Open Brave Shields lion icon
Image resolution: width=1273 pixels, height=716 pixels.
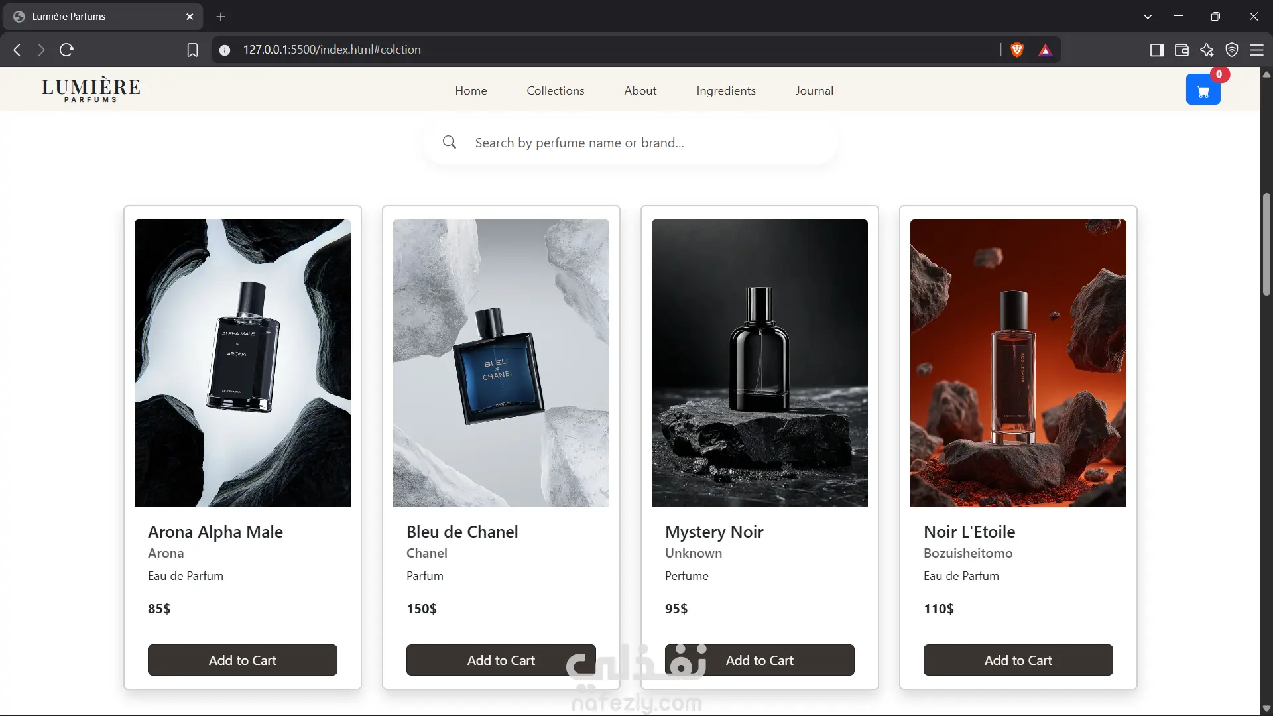(x=1017, y=50)
